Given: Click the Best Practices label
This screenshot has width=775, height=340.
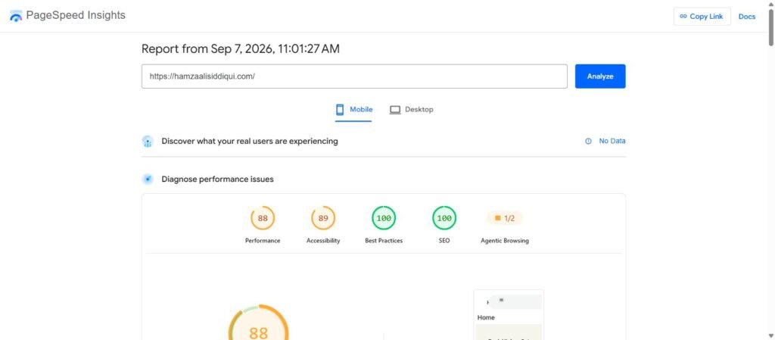Looking at the screenshot, I should point(384,241).
